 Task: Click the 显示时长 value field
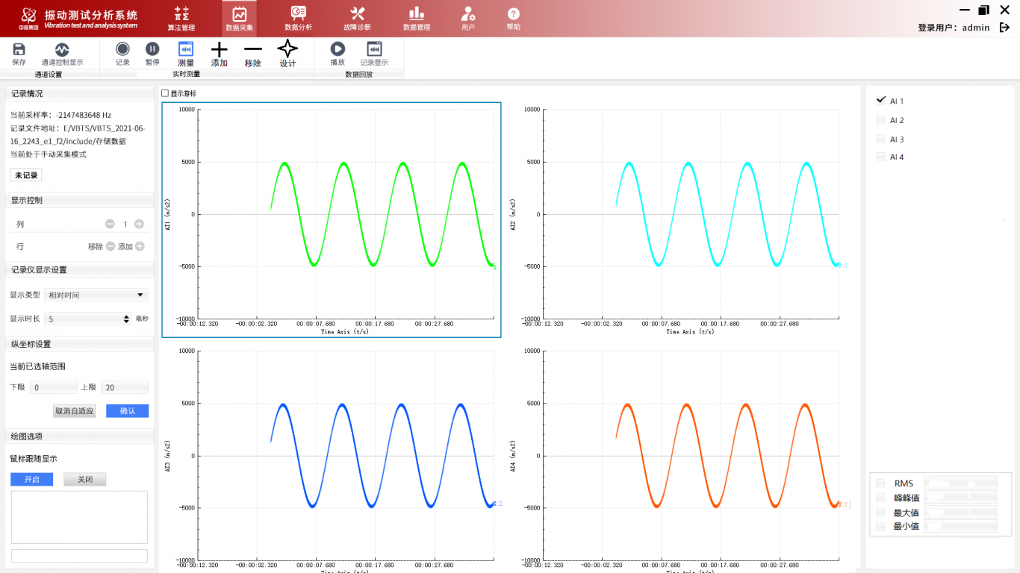pyautogui.click(x=83, y=319)
